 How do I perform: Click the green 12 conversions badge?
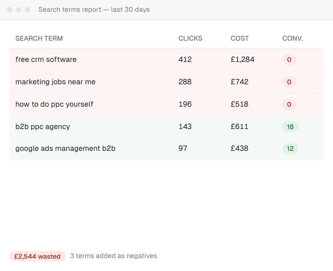point(290,148)
